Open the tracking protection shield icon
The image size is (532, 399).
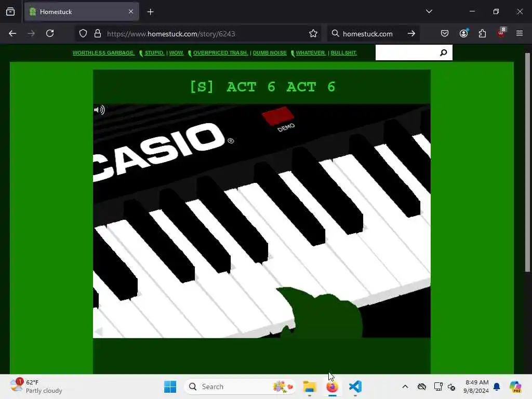click(83, 34)
